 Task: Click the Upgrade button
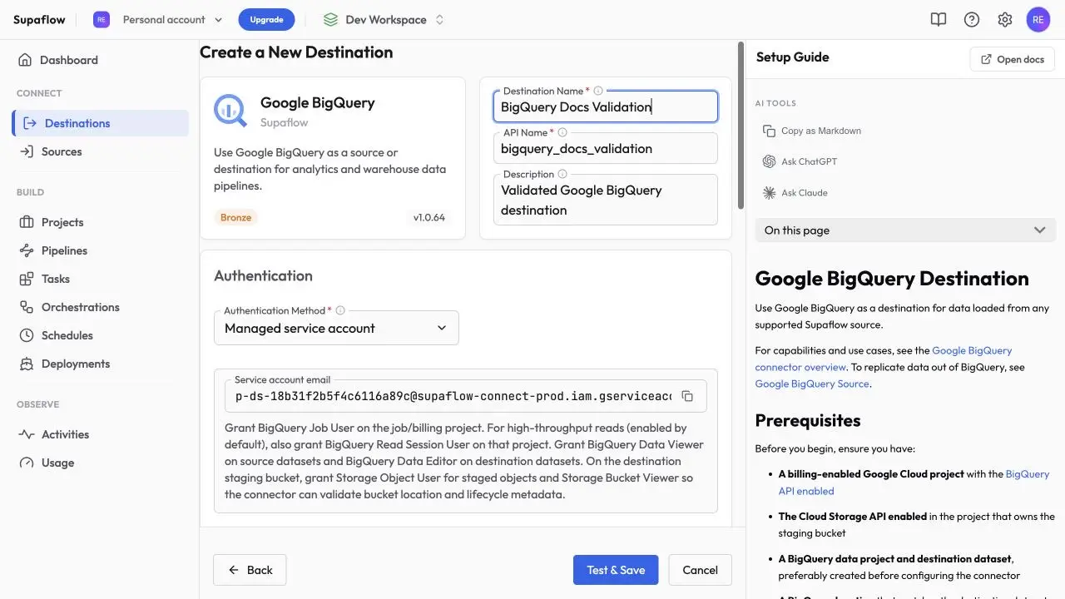266,19
